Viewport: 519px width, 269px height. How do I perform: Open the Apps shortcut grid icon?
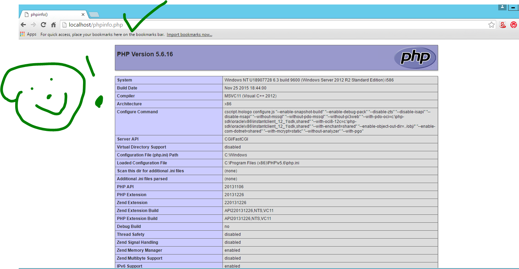point(22,34)
